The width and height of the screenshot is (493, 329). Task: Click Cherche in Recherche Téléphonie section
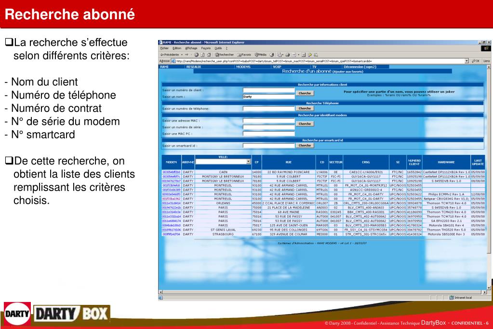coord(305,109)
